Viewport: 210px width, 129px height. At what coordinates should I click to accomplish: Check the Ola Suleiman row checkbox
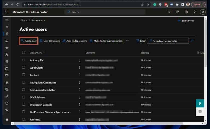(x=24, y=97)
